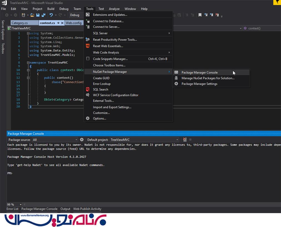
Task: Open the New Project dropdown arrow
Action: click(x=28, y=15)
